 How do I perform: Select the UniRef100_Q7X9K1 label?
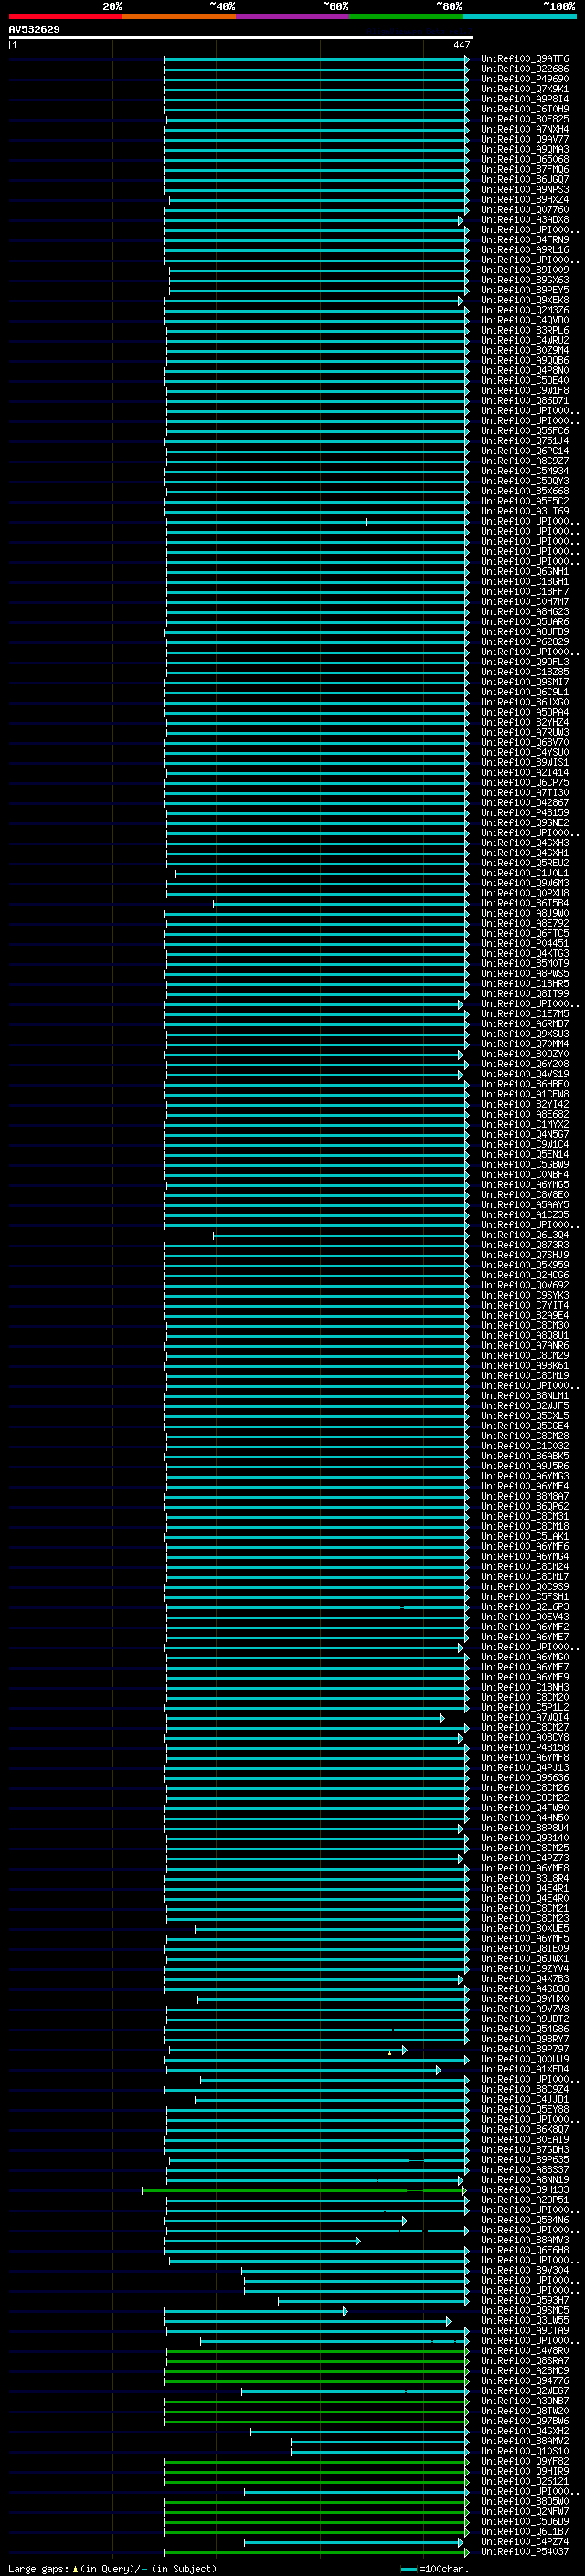(525, 89)
